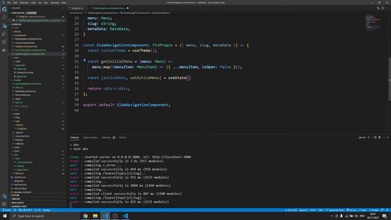Split the terminal panel
The width and height of the screenshot is (391, 220).
[375, 137]
